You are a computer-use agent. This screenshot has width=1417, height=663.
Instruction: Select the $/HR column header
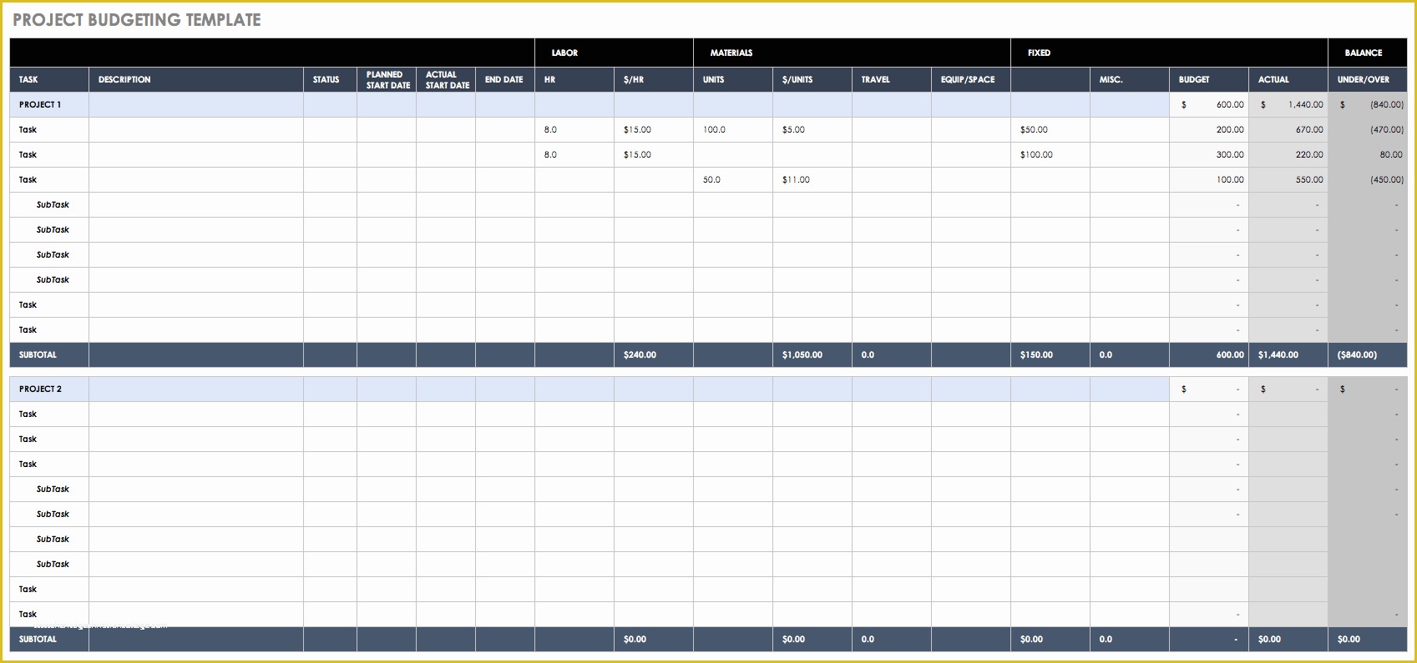654,79
